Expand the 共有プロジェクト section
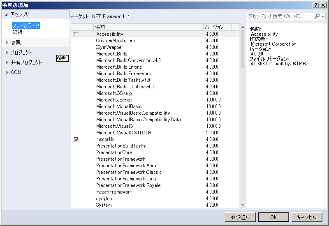Screen dimensions: 329x226 pyautogui.click(x=7, y=62)
